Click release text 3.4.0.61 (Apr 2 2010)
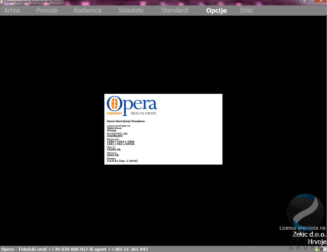327x252 pixels. (x=122, y=161)
